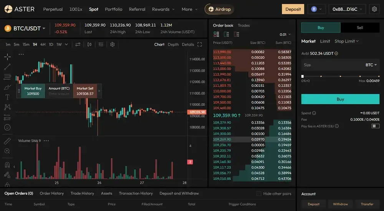The width and height of the screenshot is (384, 211).
Task: Select ask price 110,000.00 in order book
Action: [x=222, y=91]
